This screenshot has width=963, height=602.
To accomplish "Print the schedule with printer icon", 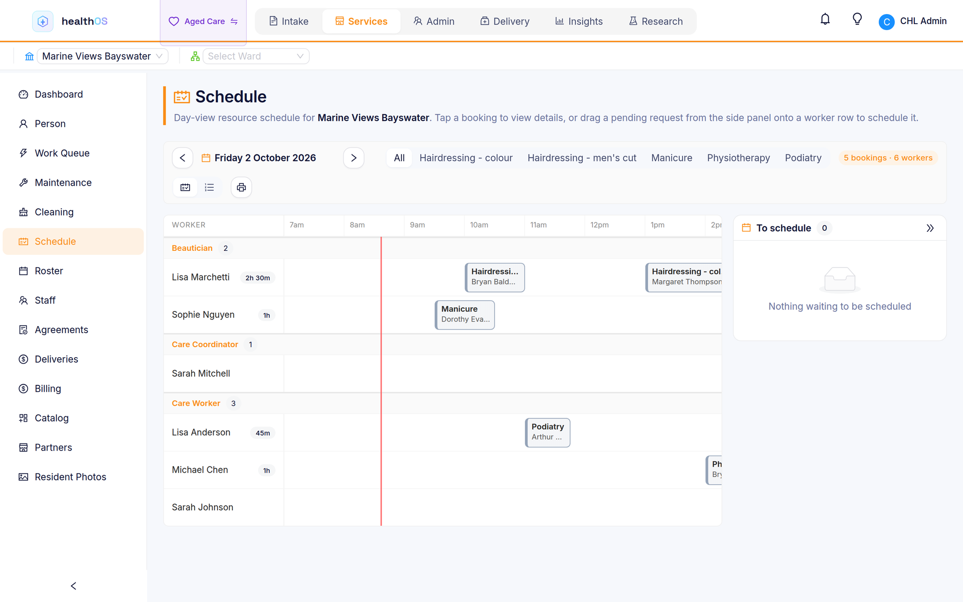I will [x=241, y=187].
